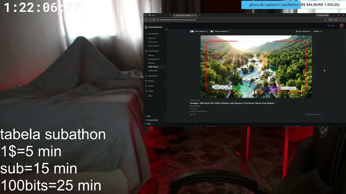Reload the StreamElements page
Image resolution: width=346 pixels, height=194 pixels.
click(x=154, y=20)
